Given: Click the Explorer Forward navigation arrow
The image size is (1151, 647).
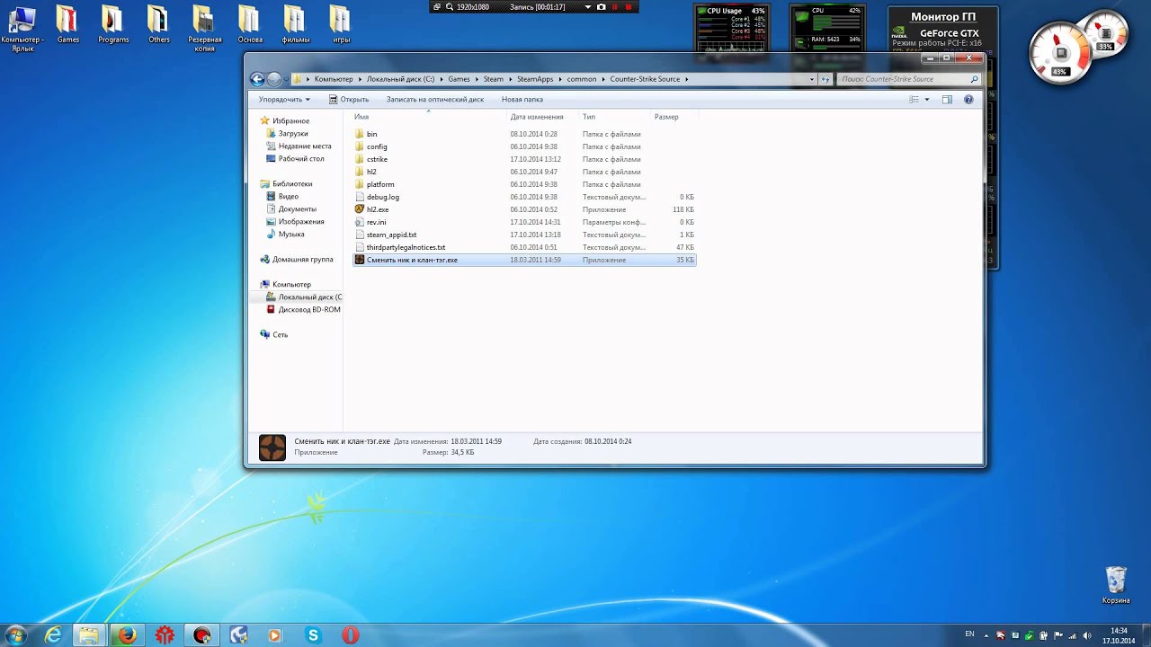Looking at the screenshot, I should 274,79.
